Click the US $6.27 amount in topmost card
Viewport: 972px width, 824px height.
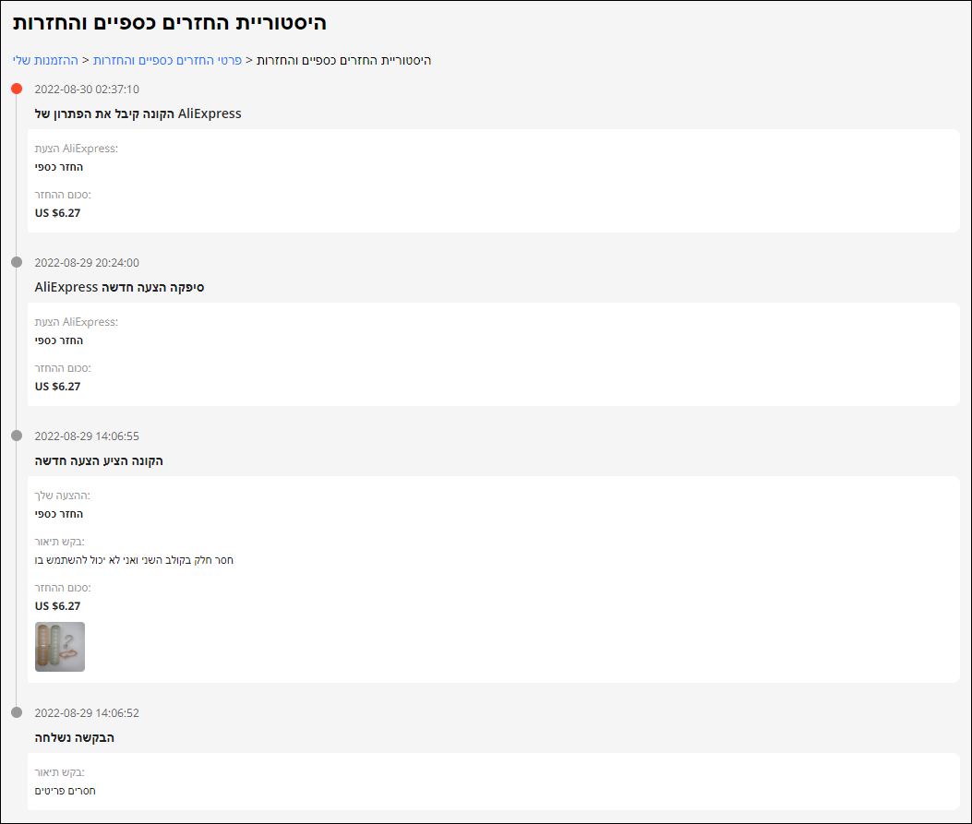click(x=57, y=213)
